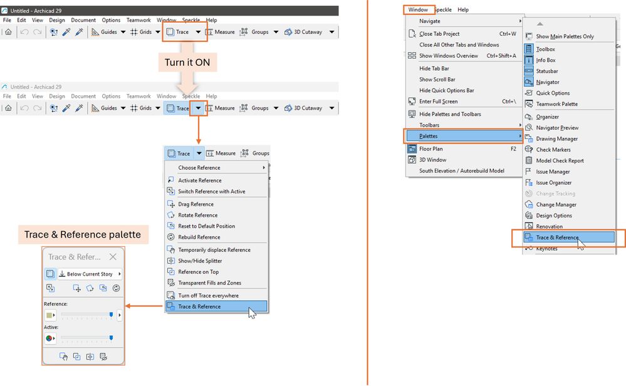The height and width of the screenshot is (386, 626).
Task: Choose Trace & Reference in the Palettes submenu
Action: point(569,237)
